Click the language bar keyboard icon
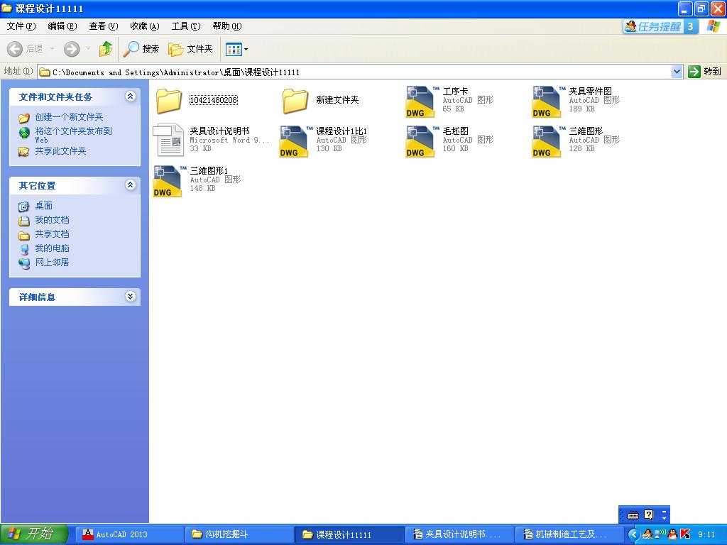 633,515
